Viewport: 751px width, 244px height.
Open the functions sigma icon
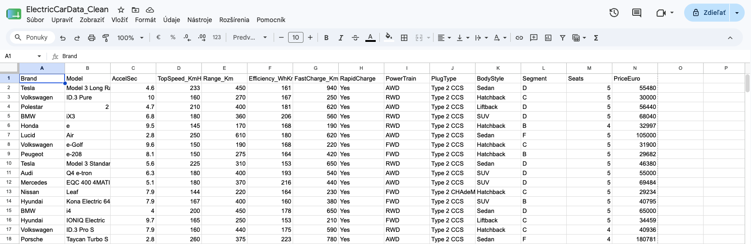596,38
